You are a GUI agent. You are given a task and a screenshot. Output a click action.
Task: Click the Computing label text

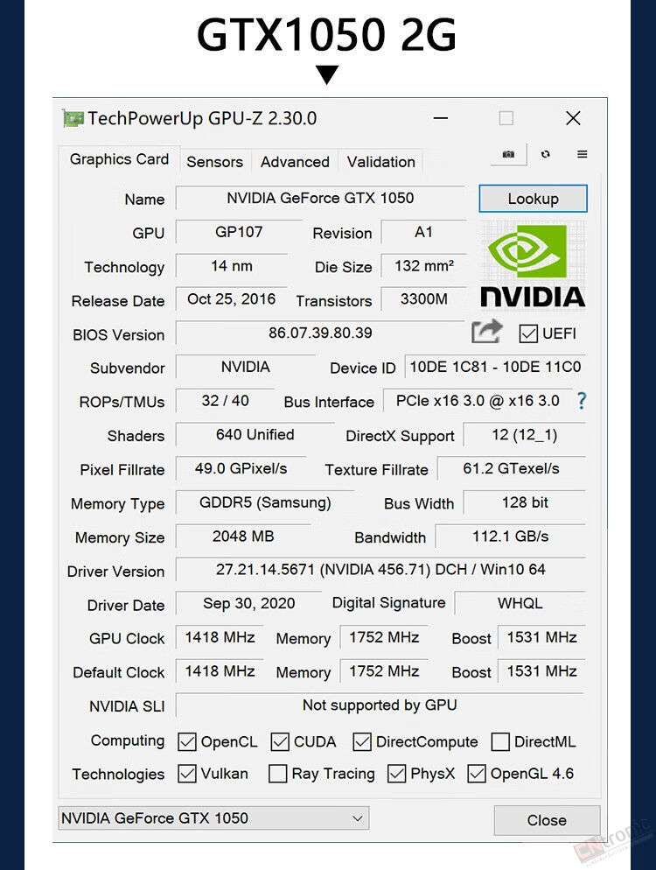point(128,740)
